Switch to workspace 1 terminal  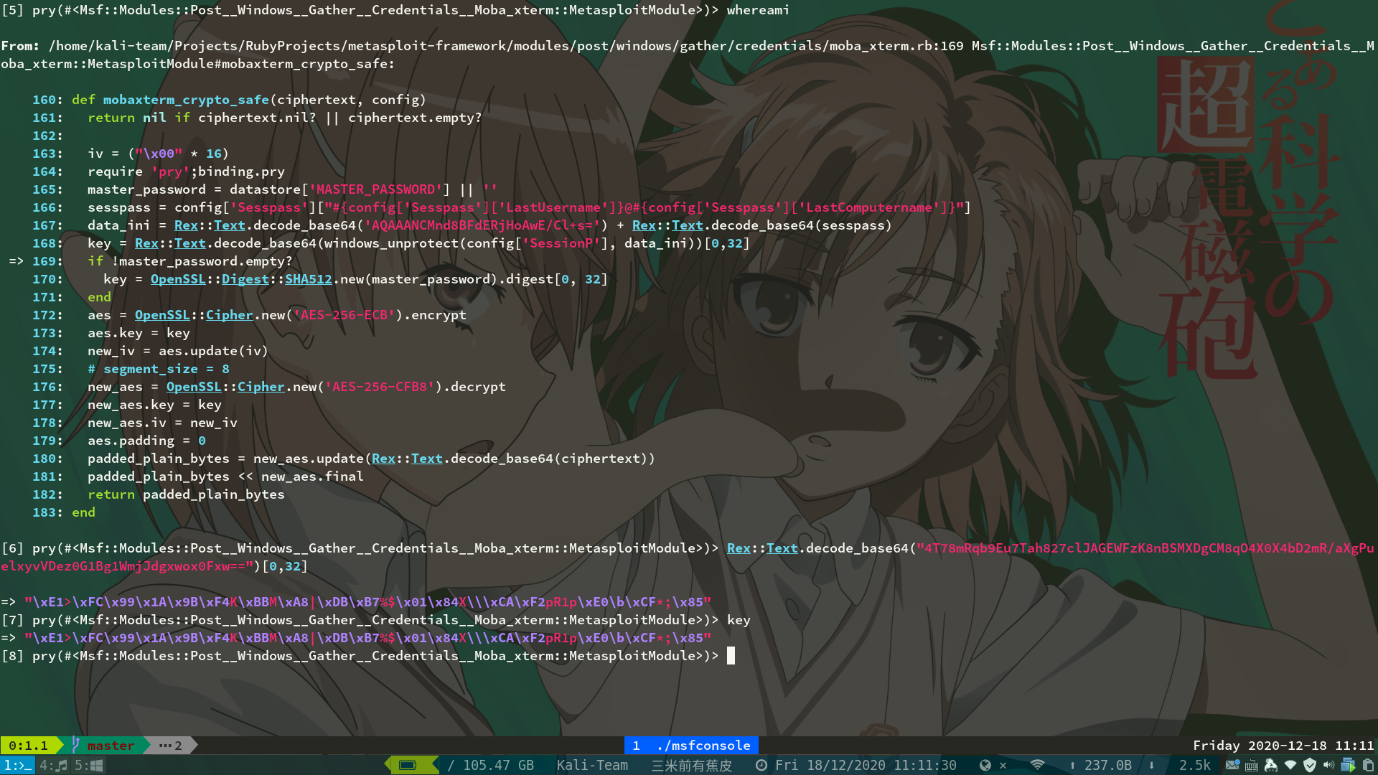(x=17, y=766)
